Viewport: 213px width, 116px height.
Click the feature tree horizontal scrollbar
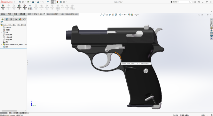[x=9, y=111]
